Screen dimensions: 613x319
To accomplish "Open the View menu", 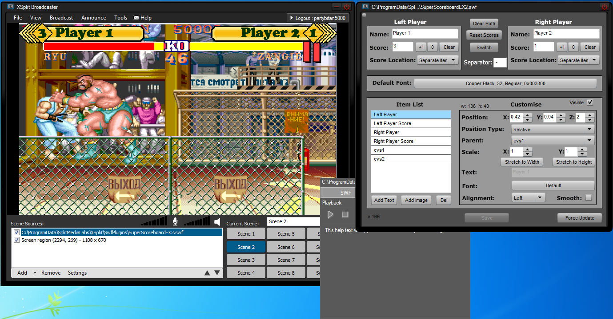I will click(x=36, y=18).
